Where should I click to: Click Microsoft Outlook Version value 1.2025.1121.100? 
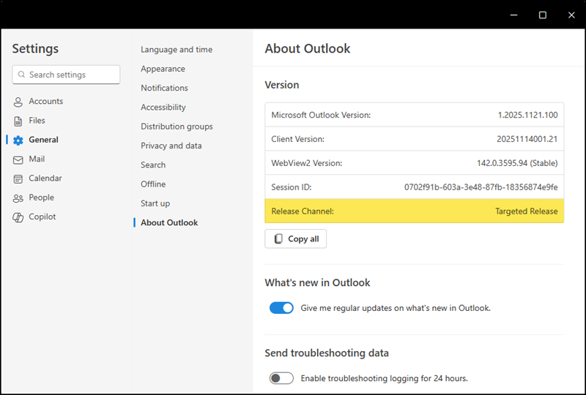tap(527, 115)
